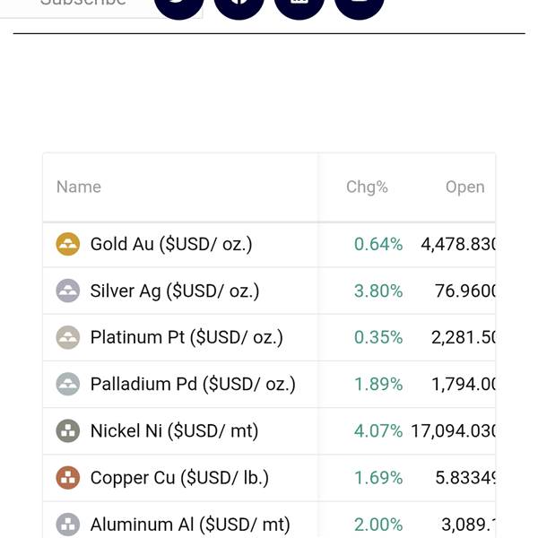Click the Aluminum metal icon
This screenshot has height=538, width=538.
pos(68,524)
